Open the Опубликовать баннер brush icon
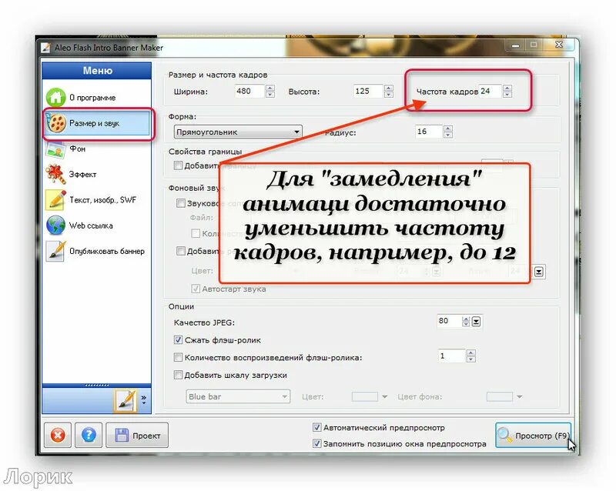This screenshot has height=491, width=616. 55,251
